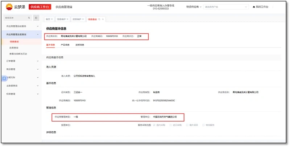Click the magnifier icon in menu search
Screen dimensions: 290x147
(x=29, y=18)
